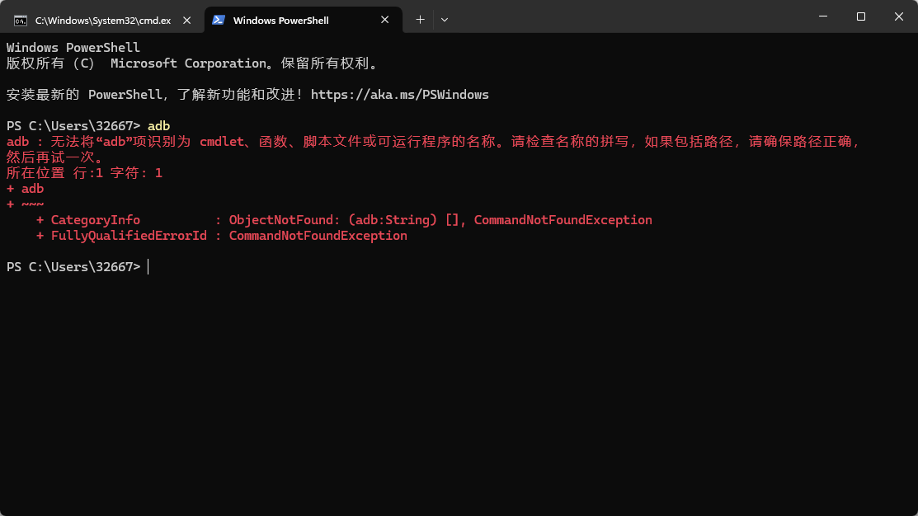The image size is (918, 516).
Task: Click the Windows PowerShell banner text line
Action: (73, 48)
